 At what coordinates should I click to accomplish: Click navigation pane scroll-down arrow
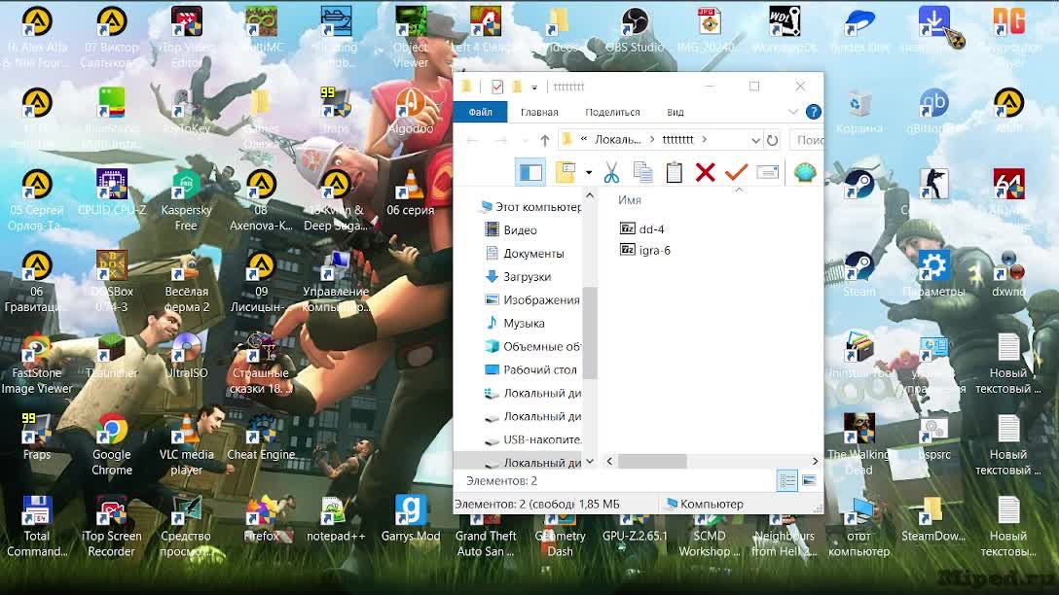[590, 462]
